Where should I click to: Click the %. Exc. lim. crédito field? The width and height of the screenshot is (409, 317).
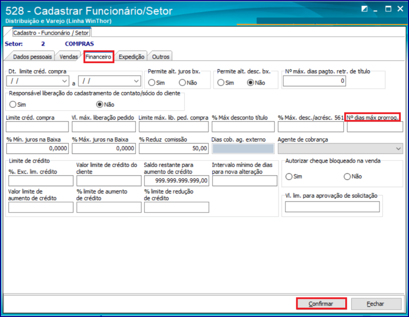pyautogui.click(x=41, y=181)
